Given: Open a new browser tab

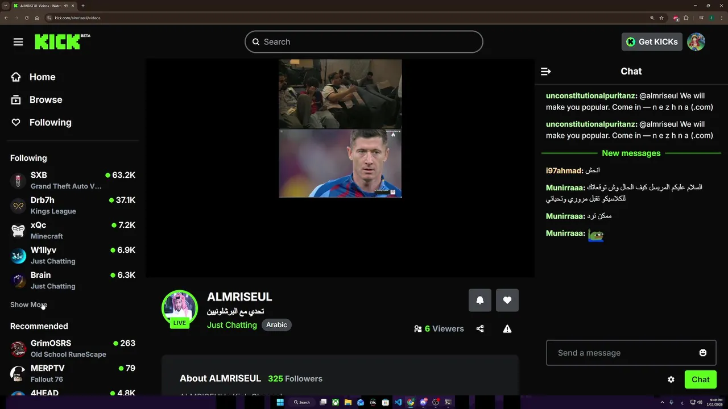Looking at the screenshot, I should coord(83,6).
